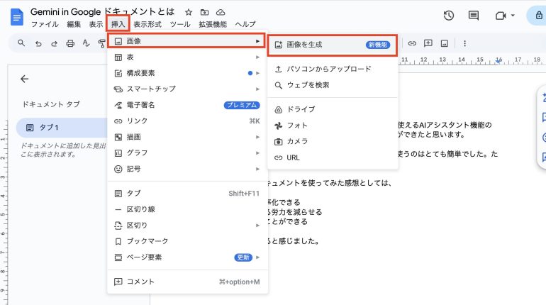
Task: Choose ウェブを検索 for images
Action: (333, 85)
